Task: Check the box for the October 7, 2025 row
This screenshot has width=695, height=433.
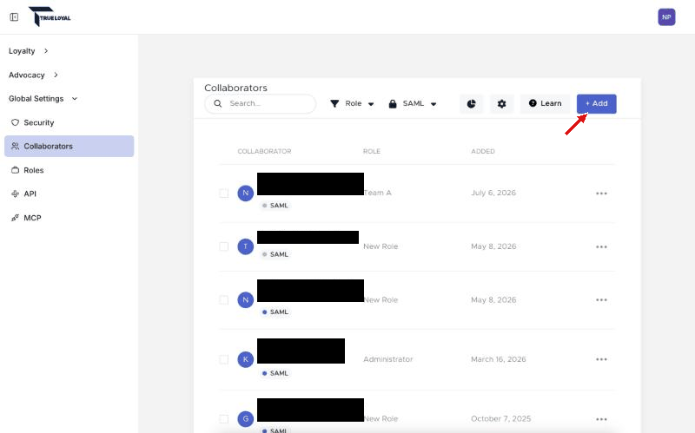Action: click(x=224, y=419)
